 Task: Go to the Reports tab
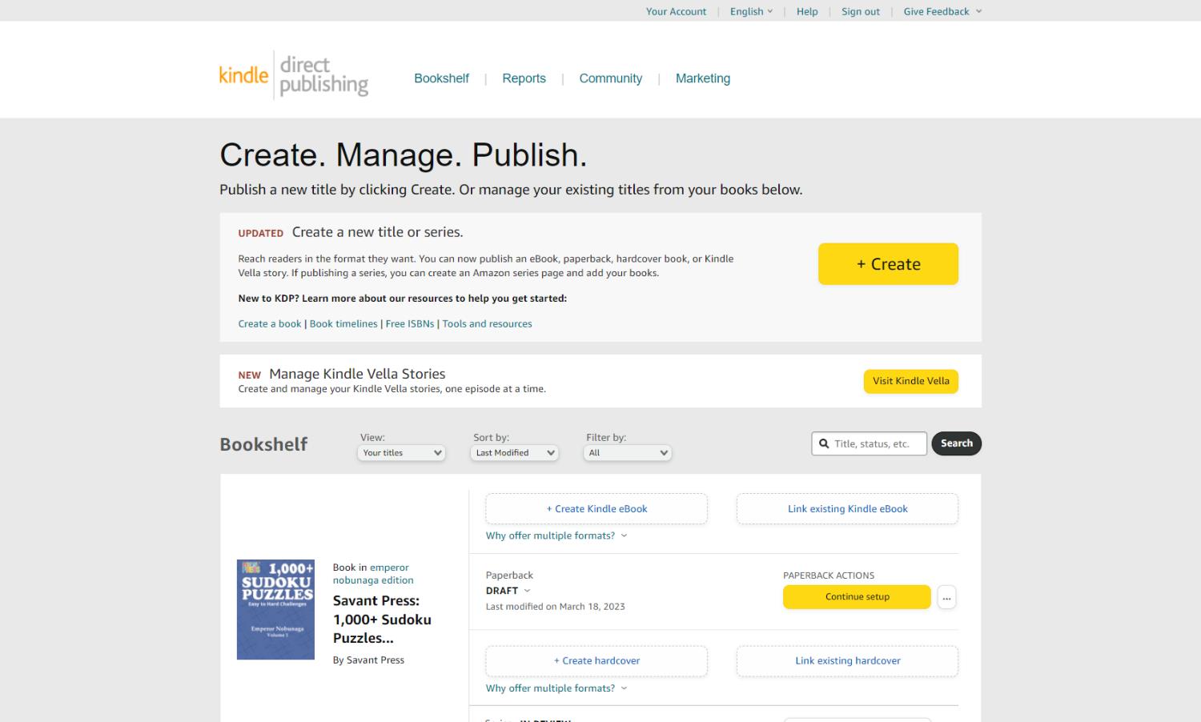[524, 78]
